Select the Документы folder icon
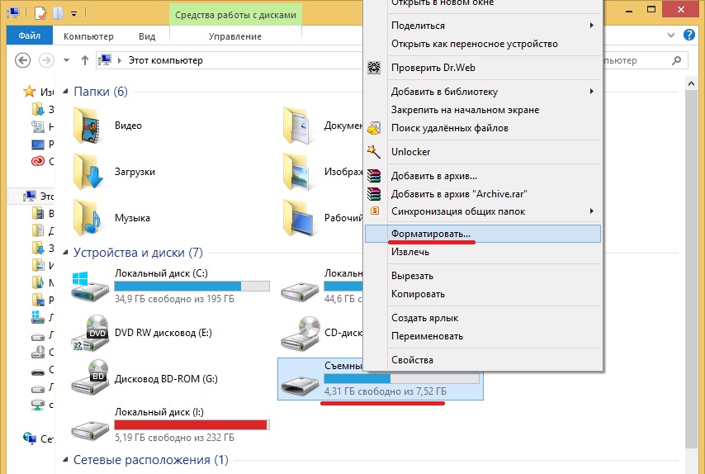705x474 pixels. 297,126
